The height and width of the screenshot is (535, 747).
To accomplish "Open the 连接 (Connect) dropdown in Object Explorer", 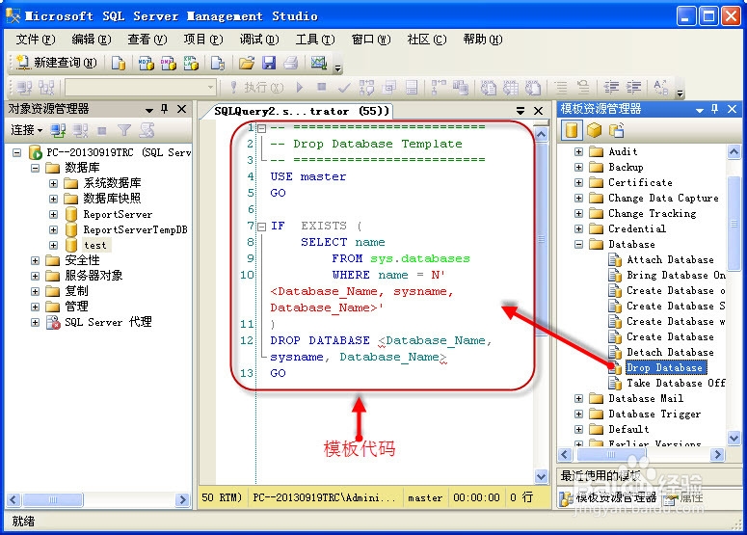I will pos(27,130).
